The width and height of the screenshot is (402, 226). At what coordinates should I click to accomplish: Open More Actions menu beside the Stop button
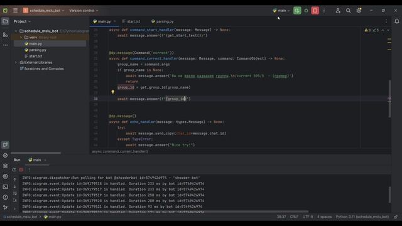(324, 11)
